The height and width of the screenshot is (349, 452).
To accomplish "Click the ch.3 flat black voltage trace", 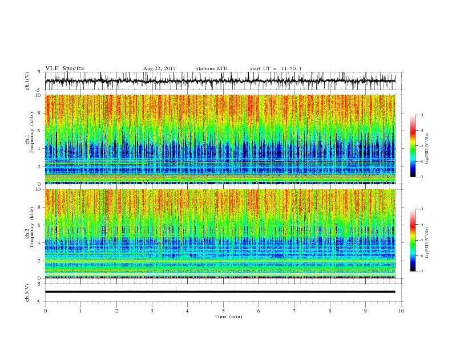I will tap(220, 292).
